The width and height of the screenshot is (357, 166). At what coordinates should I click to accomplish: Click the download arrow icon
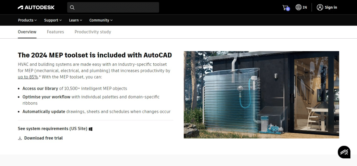click(20, 138)
